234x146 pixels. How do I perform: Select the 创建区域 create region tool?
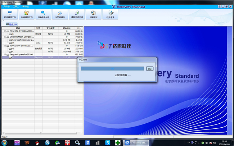[94, 14]
